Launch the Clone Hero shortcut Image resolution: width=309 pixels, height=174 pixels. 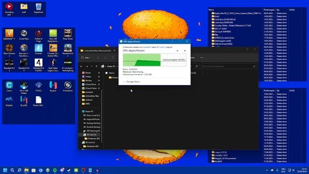pos(24,34)
